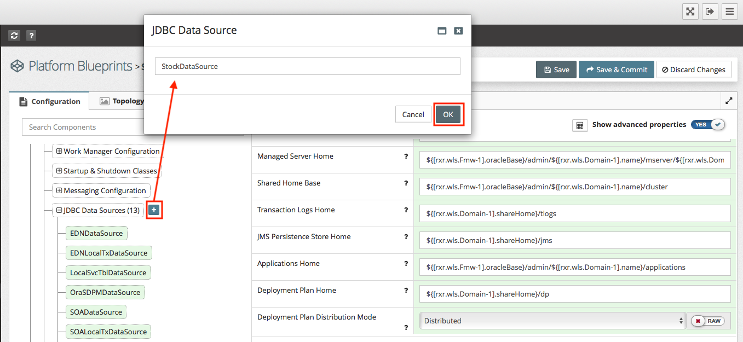The width and height of the screenshot is (743, 342).
Task: Open Deployment Plan Distribution Mode dropdown
Action: 552,321
